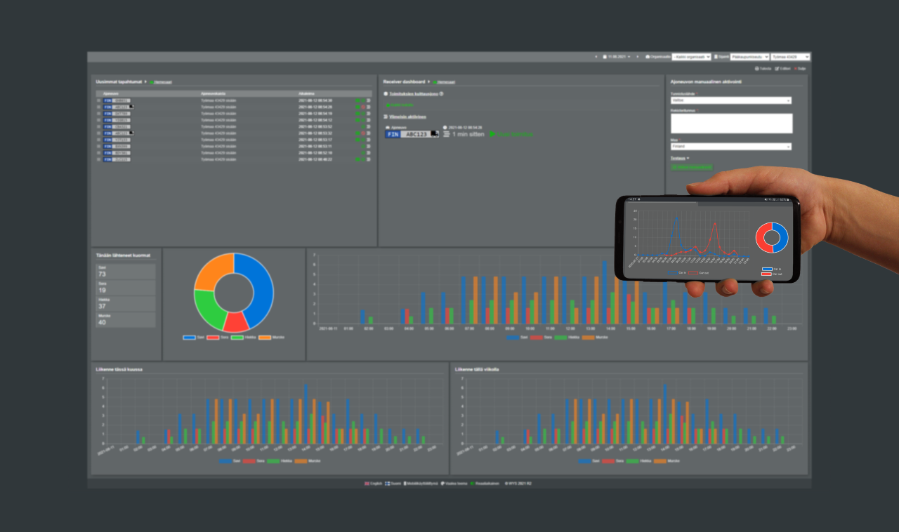The width and height of the screenshot is (899, 532).
Task: Tick the box of the 08:48:22 event row
Action: pyautogui.click(x=99, y=159)
